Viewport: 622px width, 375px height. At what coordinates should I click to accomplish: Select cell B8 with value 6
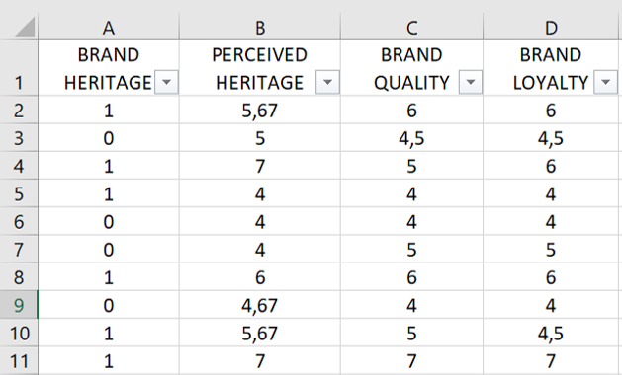click(260, 276)
